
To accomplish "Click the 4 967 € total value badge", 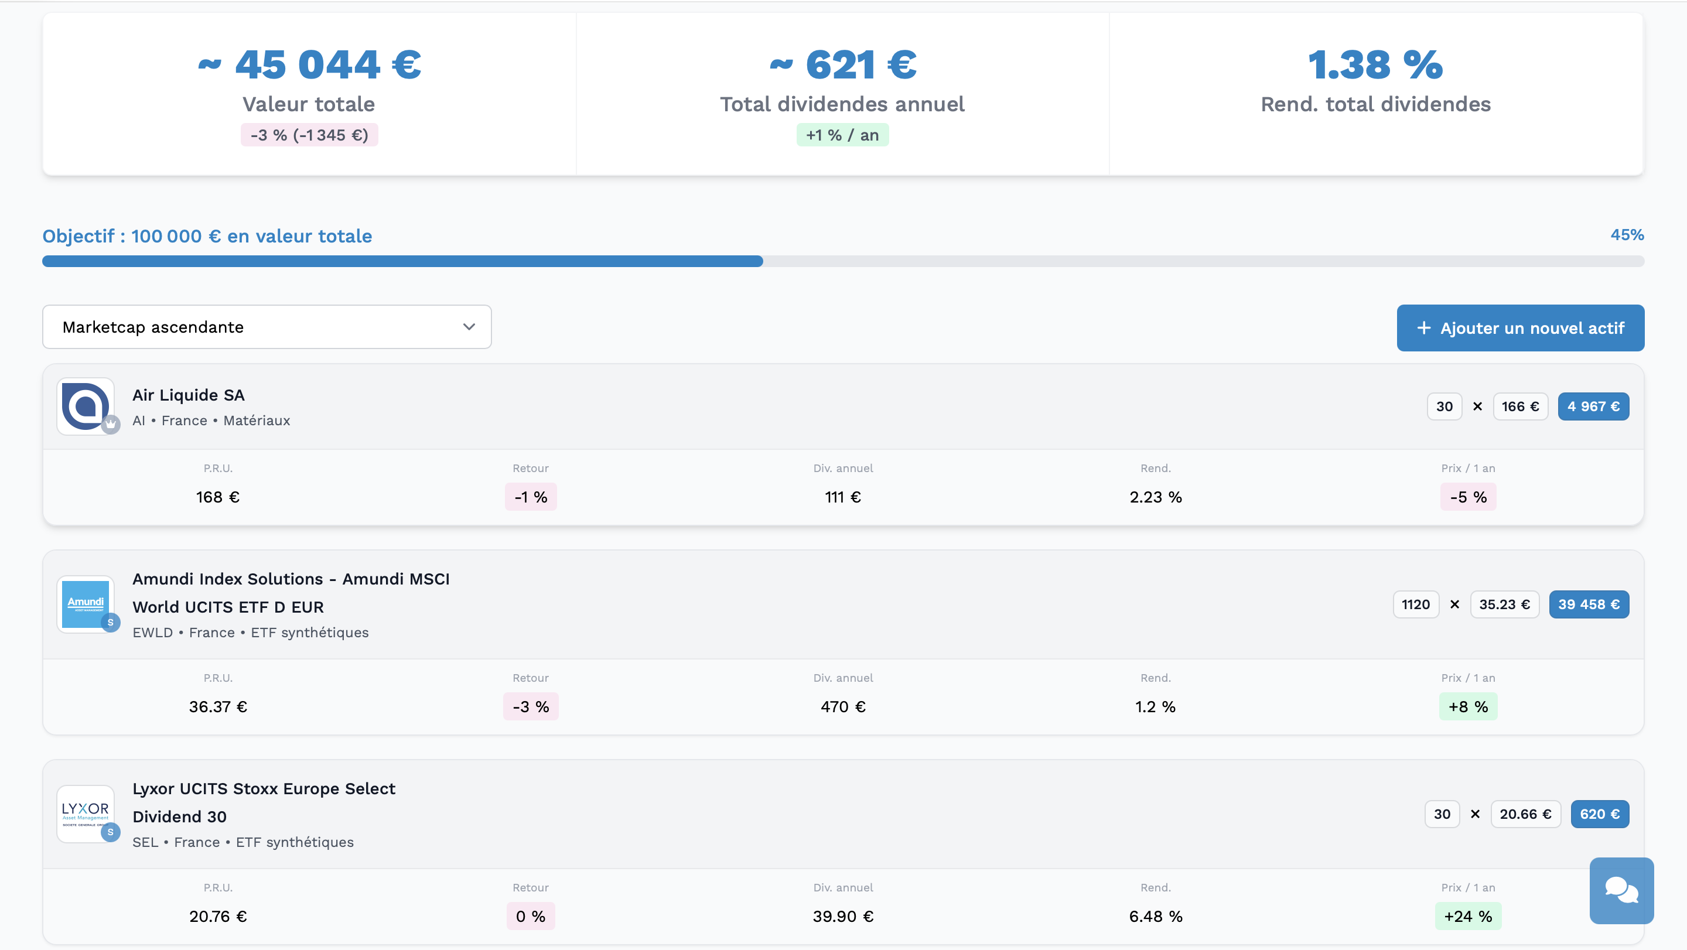I will click(1593, 406).
